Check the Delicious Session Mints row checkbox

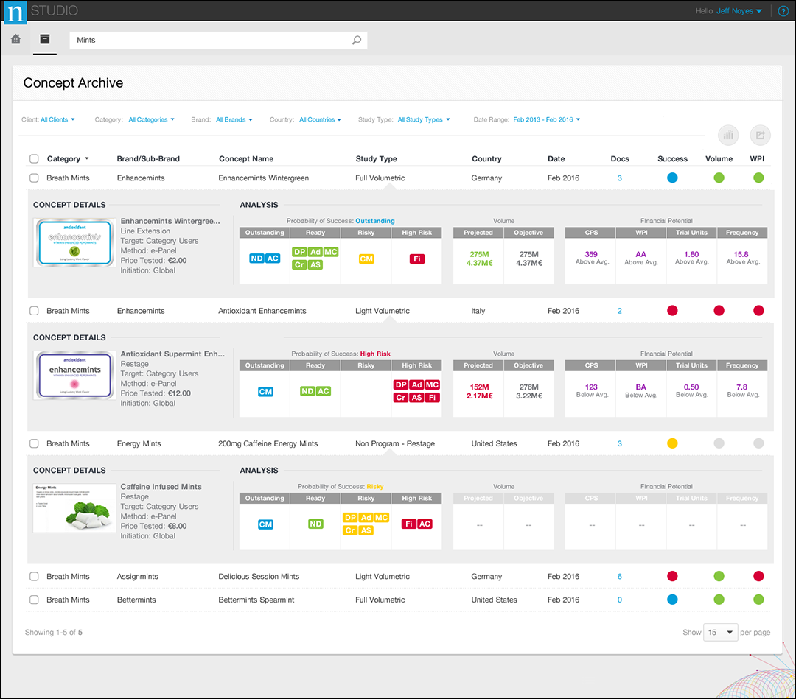pos(34,576)
